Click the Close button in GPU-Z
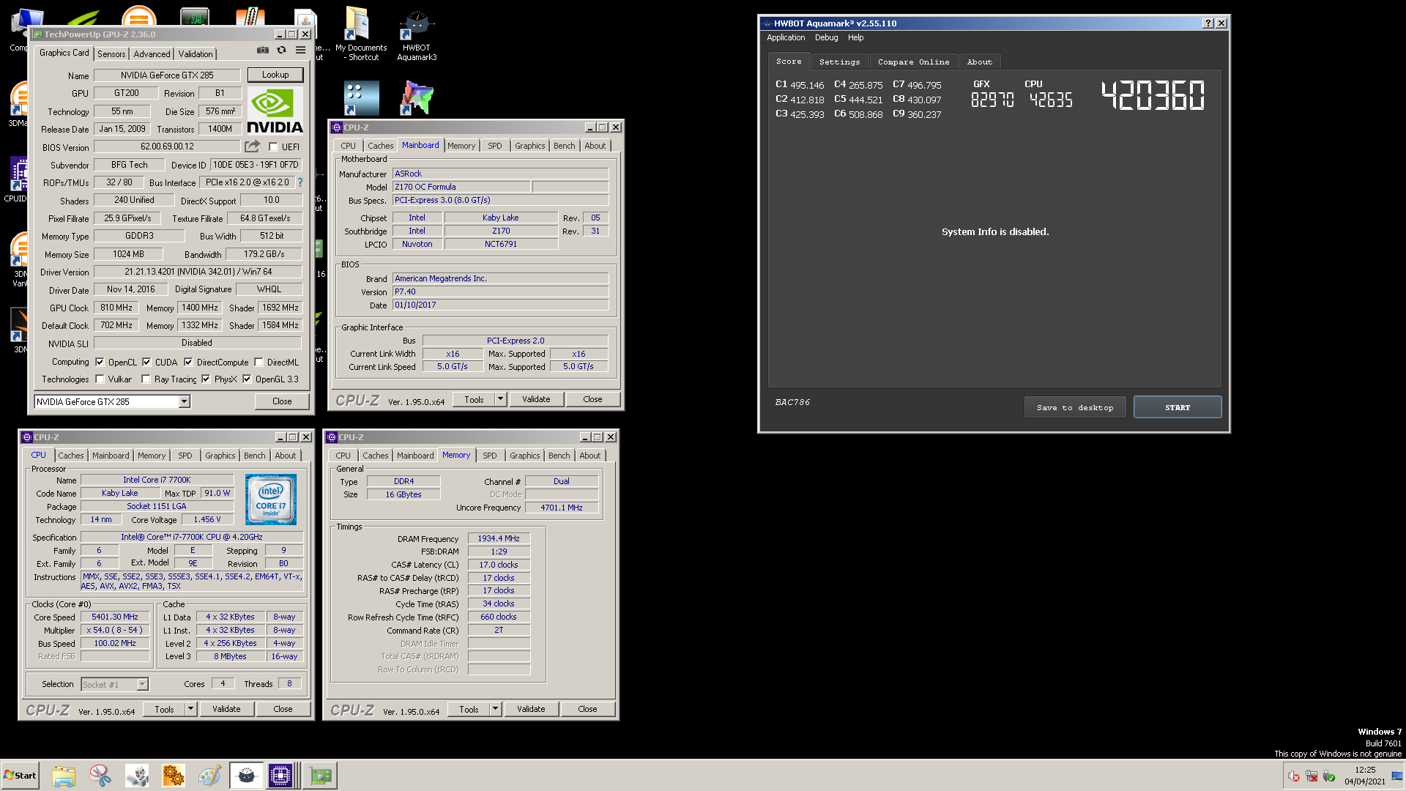 tap(282, 401)
